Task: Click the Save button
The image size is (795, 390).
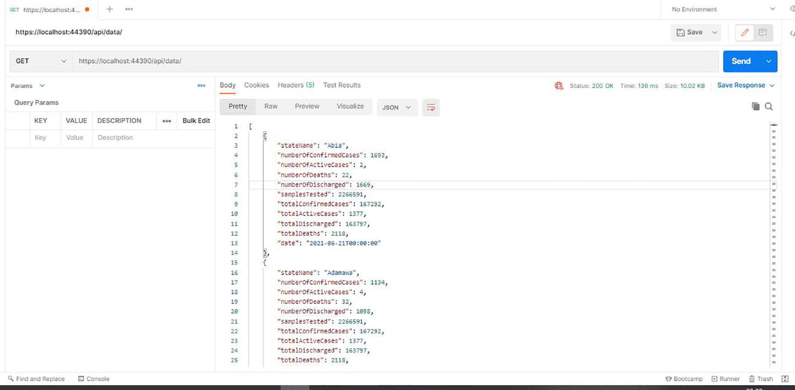Action: [690, 32]
